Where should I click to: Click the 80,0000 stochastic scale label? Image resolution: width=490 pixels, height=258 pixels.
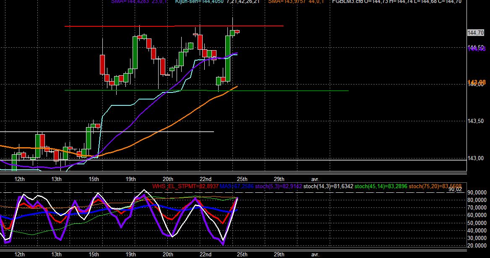point(477,200)
